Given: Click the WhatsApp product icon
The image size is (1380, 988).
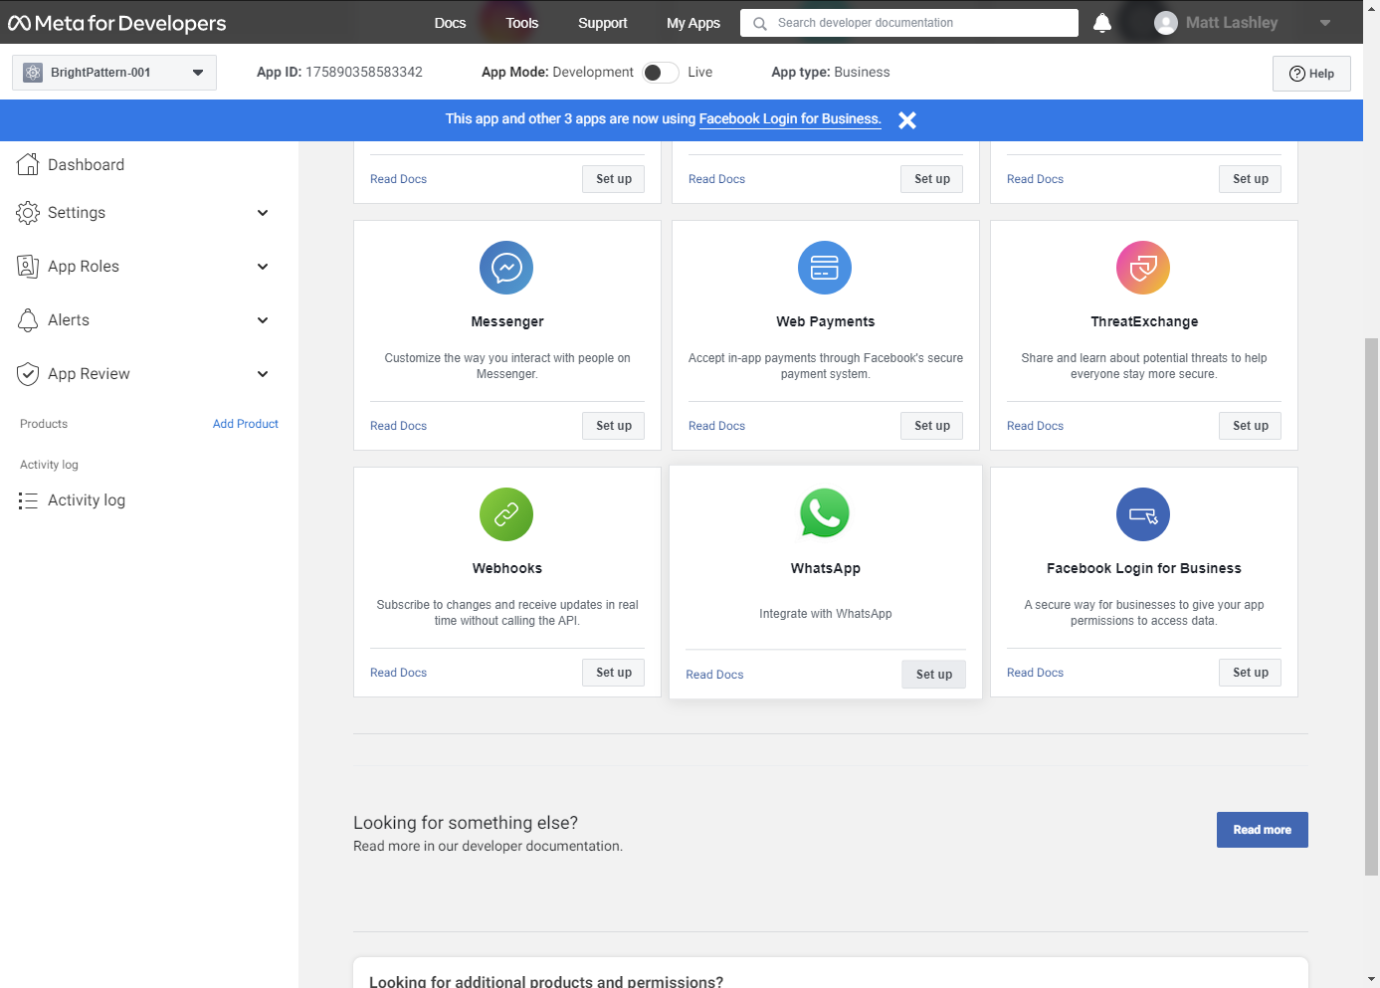Looking at the screenshot, I should [825, 512].
